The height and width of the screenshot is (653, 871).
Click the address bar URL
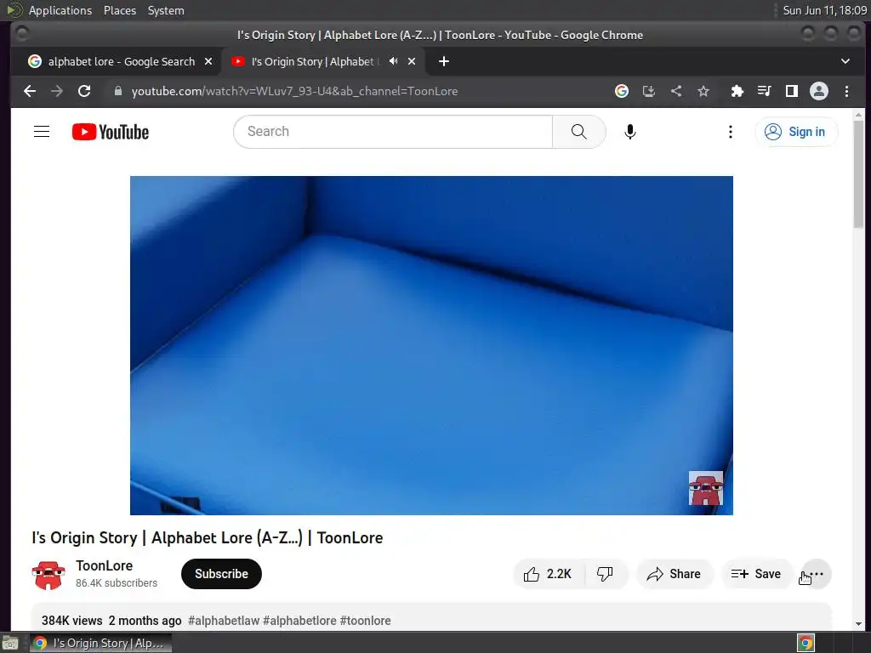(x=294, y=91)
